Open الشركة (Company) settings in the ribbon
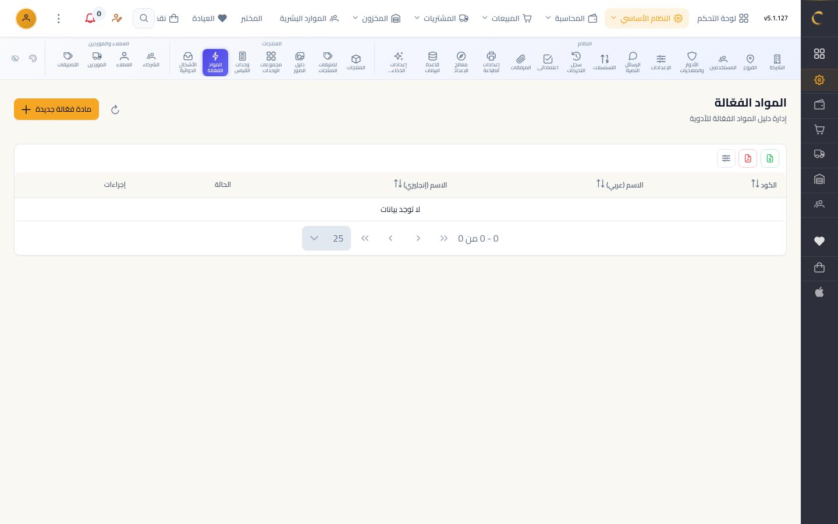Image resolution: width=838 pixels, height=524 pixels. [x=777, y=62]
